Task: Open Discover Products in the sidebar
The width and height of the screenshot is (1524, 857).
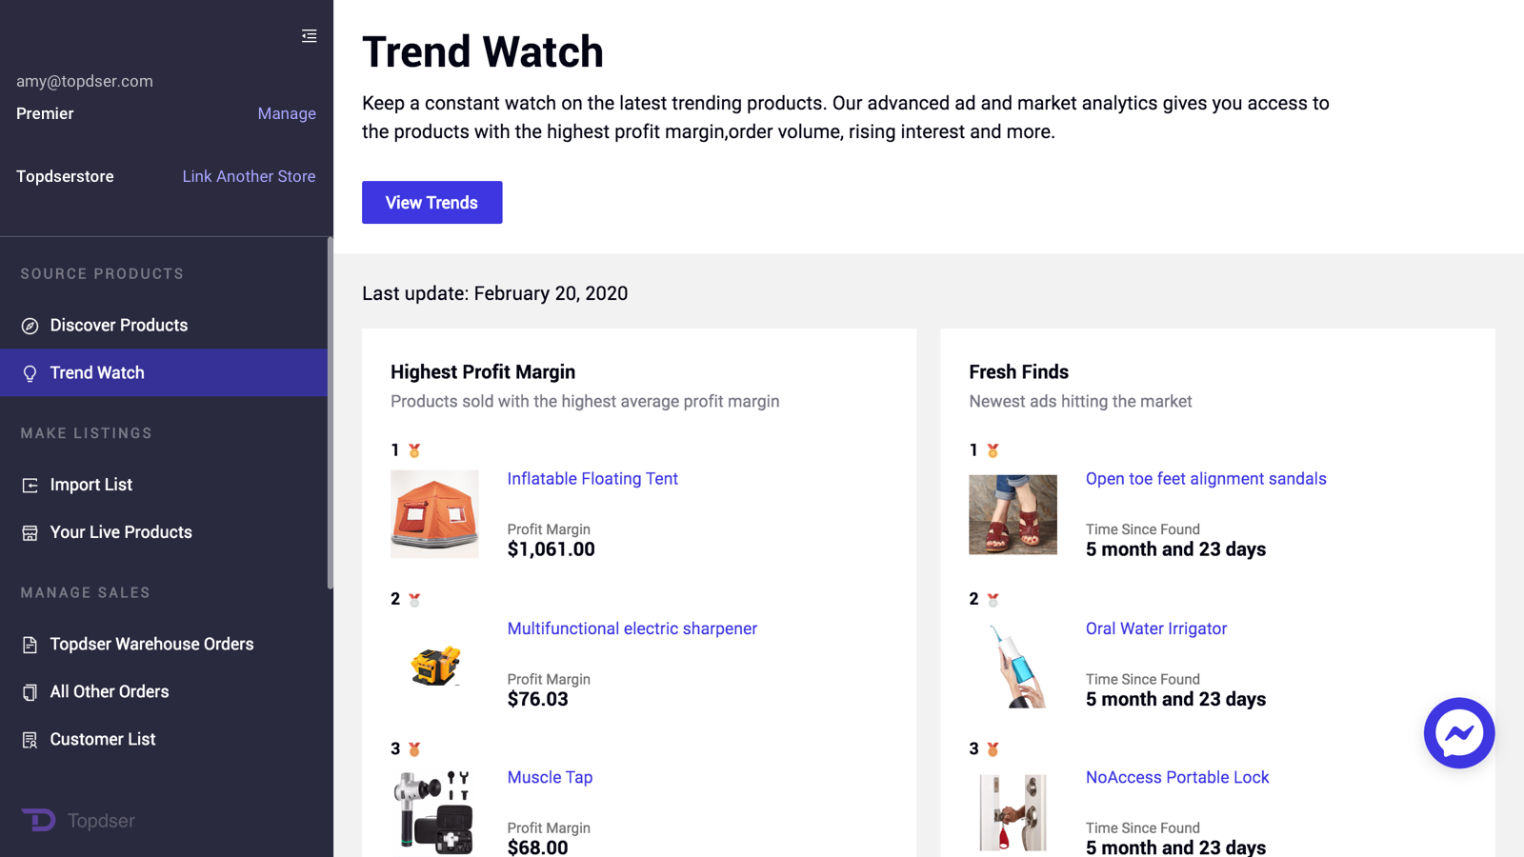Action: pos(119,326)
